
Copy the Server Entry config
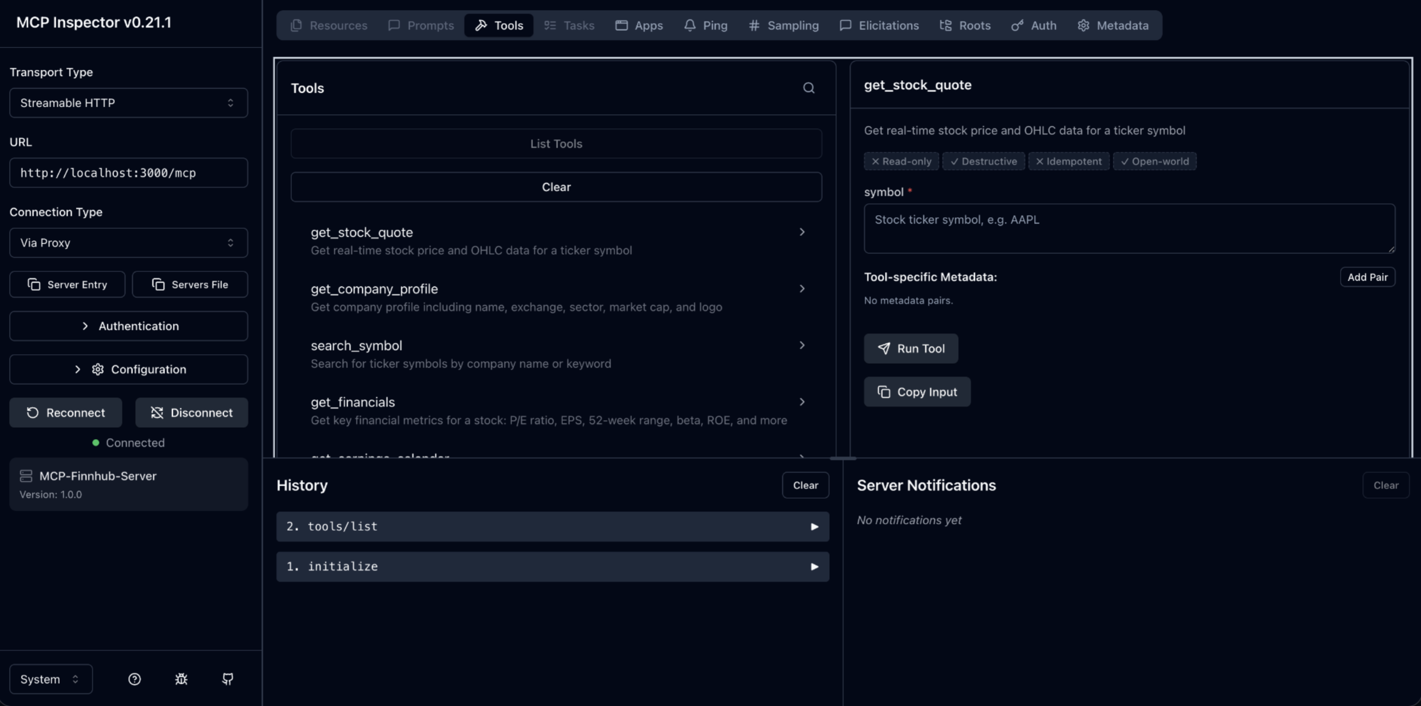(67, 285)
